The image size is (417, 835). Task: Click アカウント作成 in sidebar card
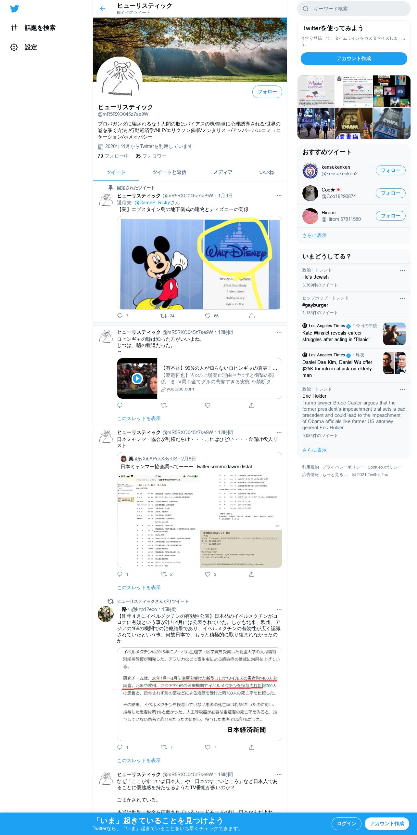tap(354, 59)
